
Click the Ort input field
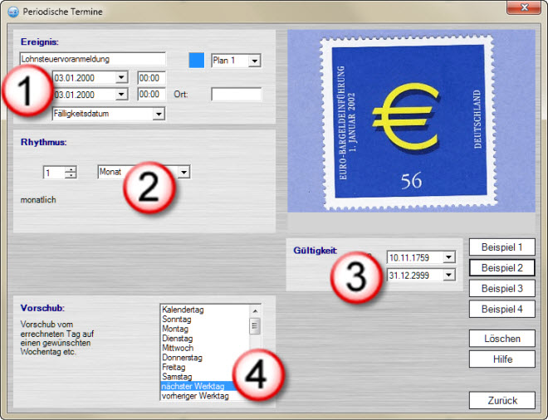point(236,95)
